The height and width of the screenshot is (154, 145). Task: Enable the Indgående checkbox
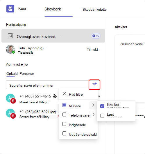click(x=64, y=124)
